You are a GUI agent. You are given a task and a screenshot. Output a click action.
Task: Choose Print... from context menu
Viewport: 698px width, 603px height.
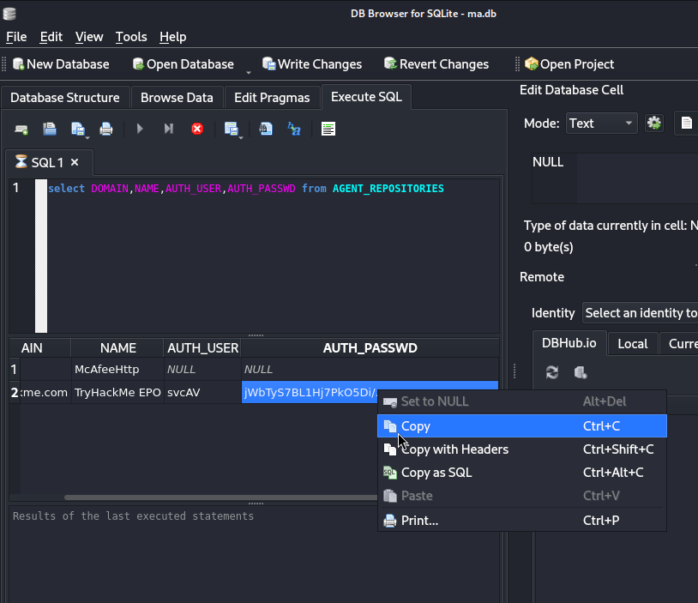(x=521, y=520)
